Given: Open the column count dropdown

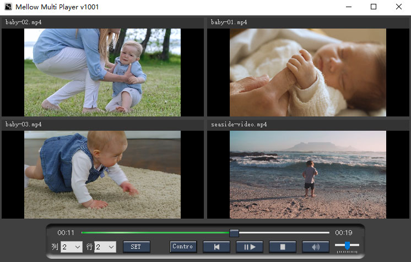Looking at the screenshot, I should point(72,247).
